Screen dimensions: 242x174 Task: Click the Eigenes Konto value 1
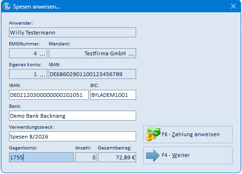point(35,74)
